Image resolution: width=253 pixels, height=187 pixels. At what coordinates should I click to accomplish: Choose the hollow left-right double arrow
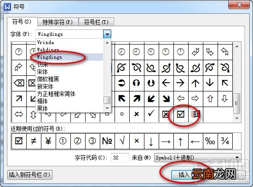pos(19,114)
